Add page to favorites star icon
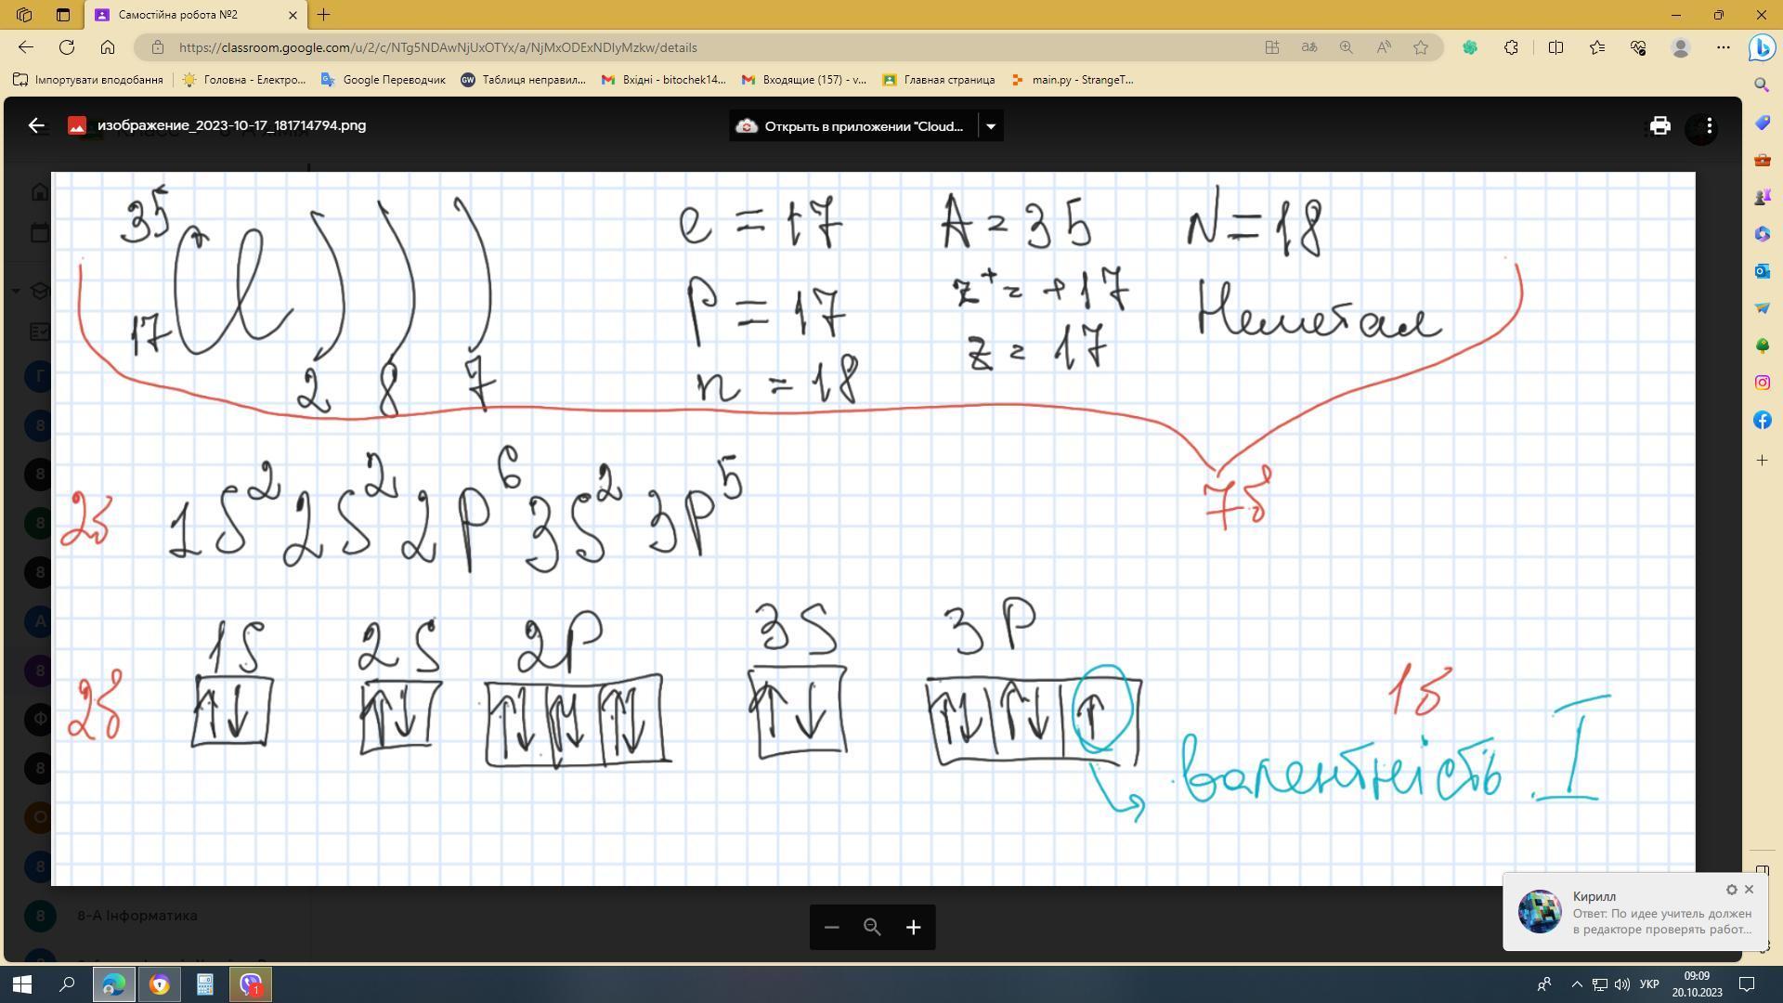The width and height of the screenshot is (1783, 1003). [1421, 47]
